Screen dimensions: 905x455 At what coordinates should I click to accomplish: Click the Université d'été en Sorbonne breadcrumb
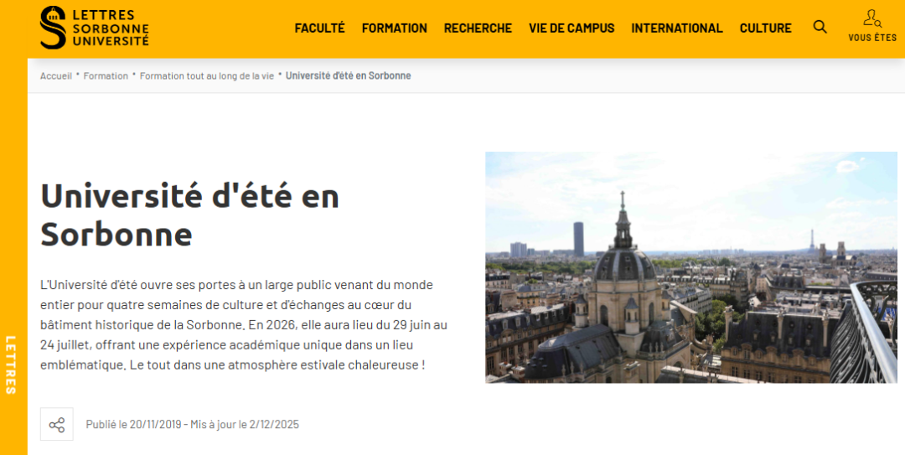pos(348,75)
